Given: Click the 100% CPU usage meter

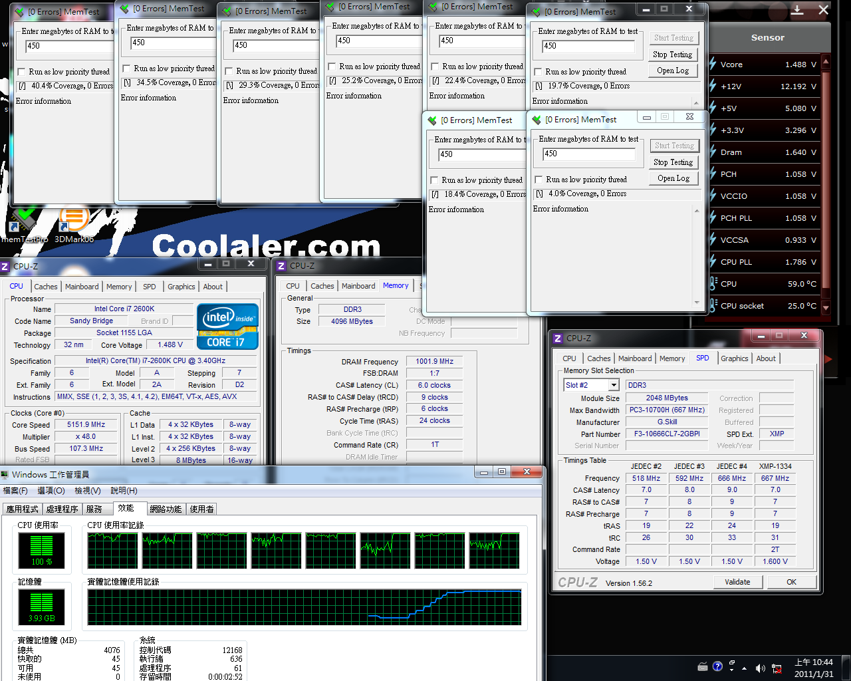Looking at the screenshot, I should pyautogui.click(x=41, y=549).
